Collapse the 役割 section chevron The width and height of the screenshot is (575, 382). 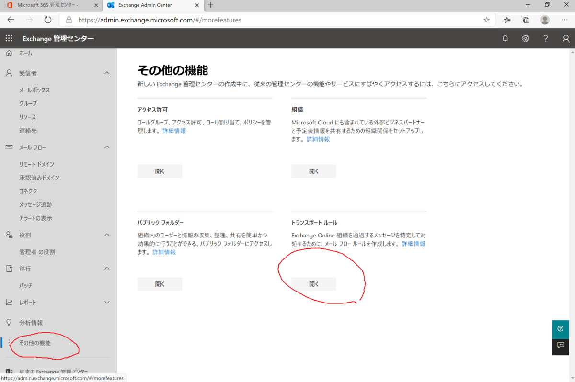[x=107, y=235]
